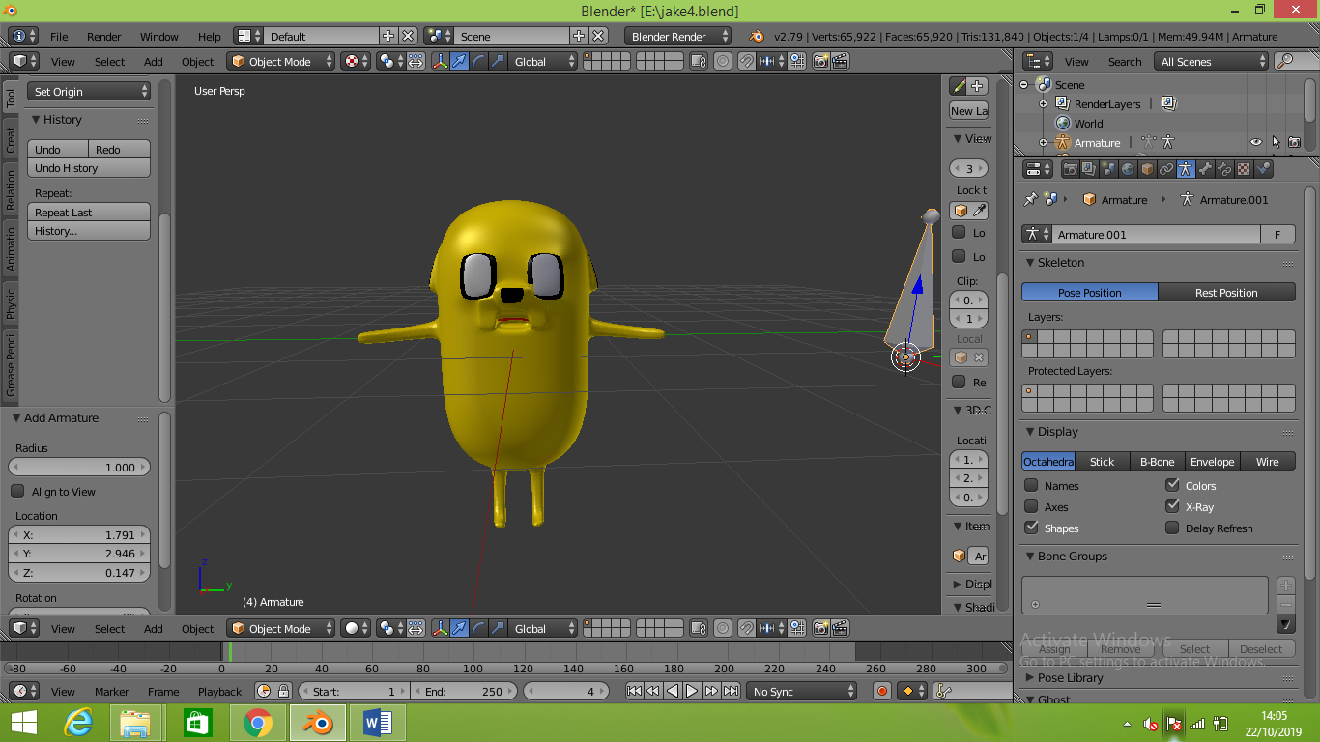
Task: Collapse the Bone Groups panel
Action: pos(1029,556)
